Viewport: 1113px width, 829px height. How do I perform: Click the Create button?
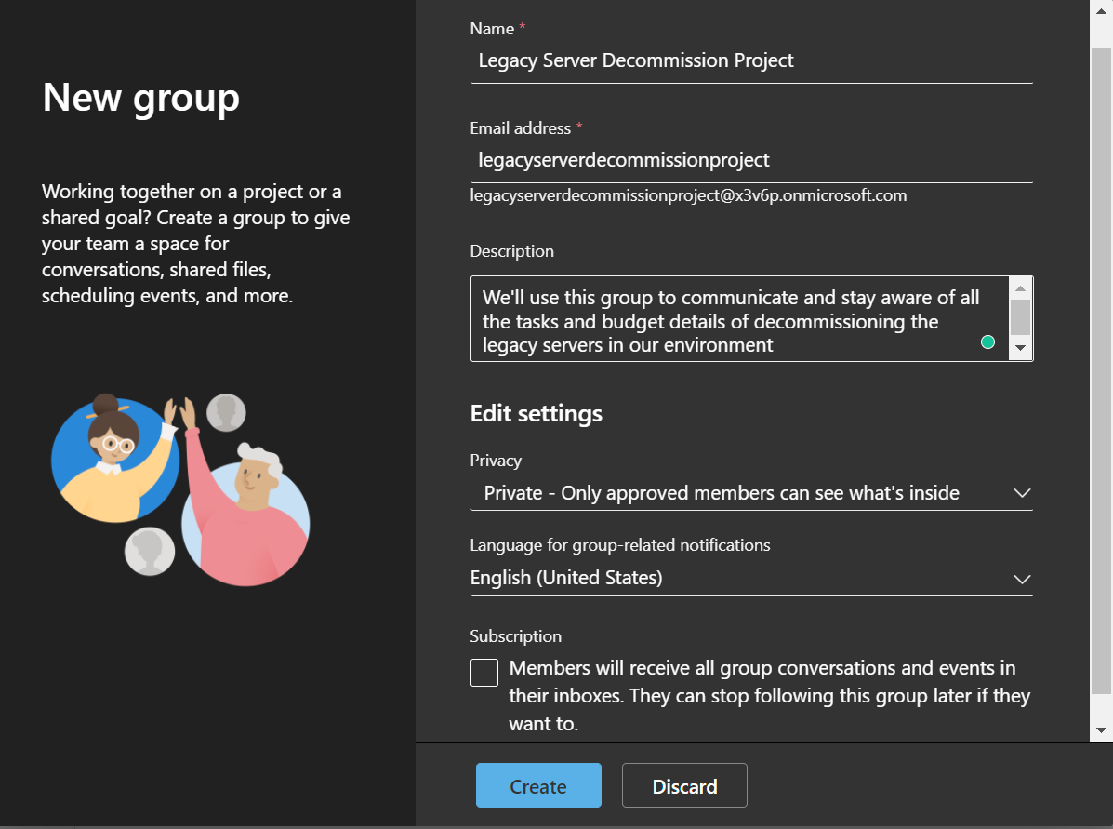tap(538, 785)
